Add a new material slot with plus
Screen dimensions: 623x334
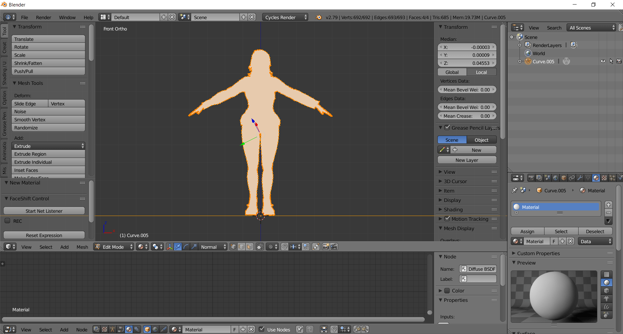tap(608, 205)
